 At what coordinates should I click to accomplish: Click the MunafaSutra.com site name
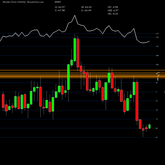pyautogui.click(x=35, y=2)
